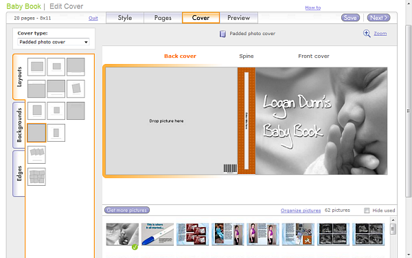Image resolution: width=412 pixels, height=258 pixels.
Task: Click the barcode on the back cover
Action: pyautogui.click(x=230, y=169)
